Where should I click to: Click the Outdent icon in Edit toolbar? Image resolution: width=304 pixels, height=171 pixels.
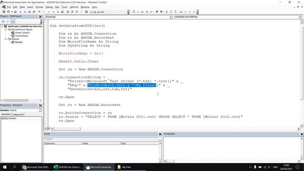[x=161, y=12]
